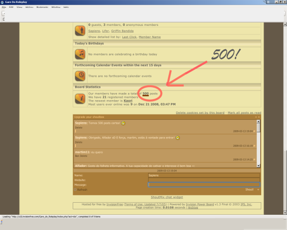Click the shoutbox vertical scrollbar
The width and height of the screenshot is (287, 230).
pos(258,144)
